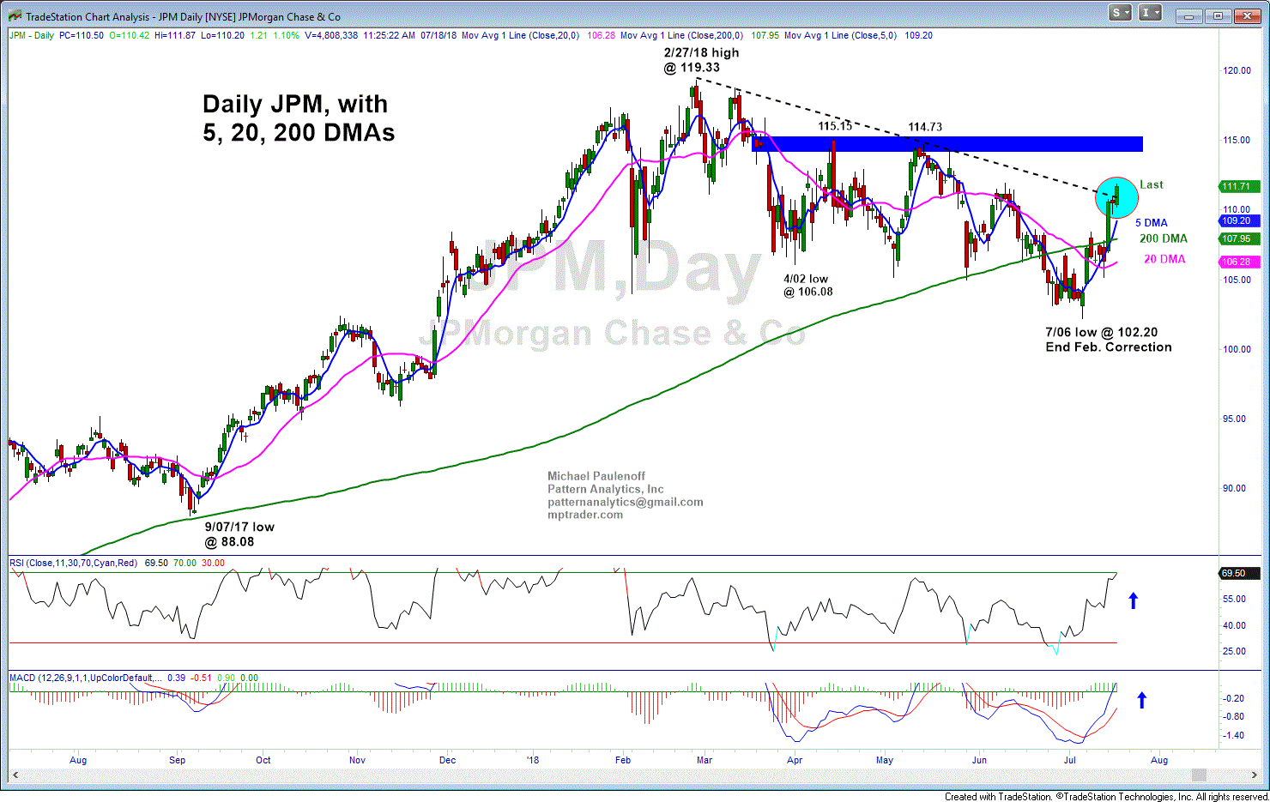1270x802 pixels.
Task: Click the 'Jun' date axis label
Action: click(x=979, y=760)
